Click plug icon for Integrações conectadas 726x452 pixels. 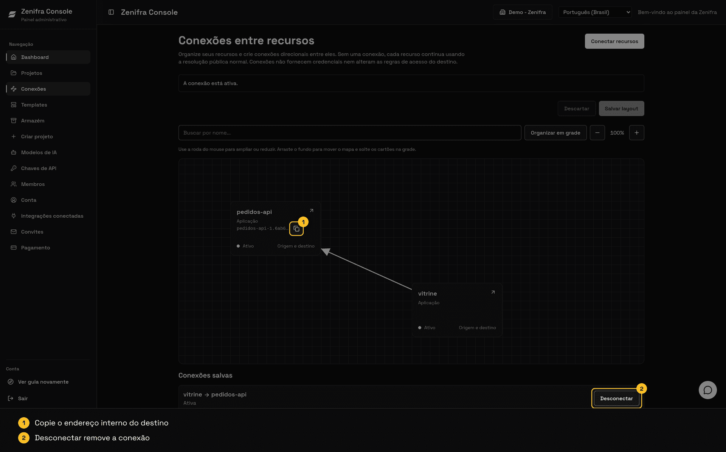[14, 216]
